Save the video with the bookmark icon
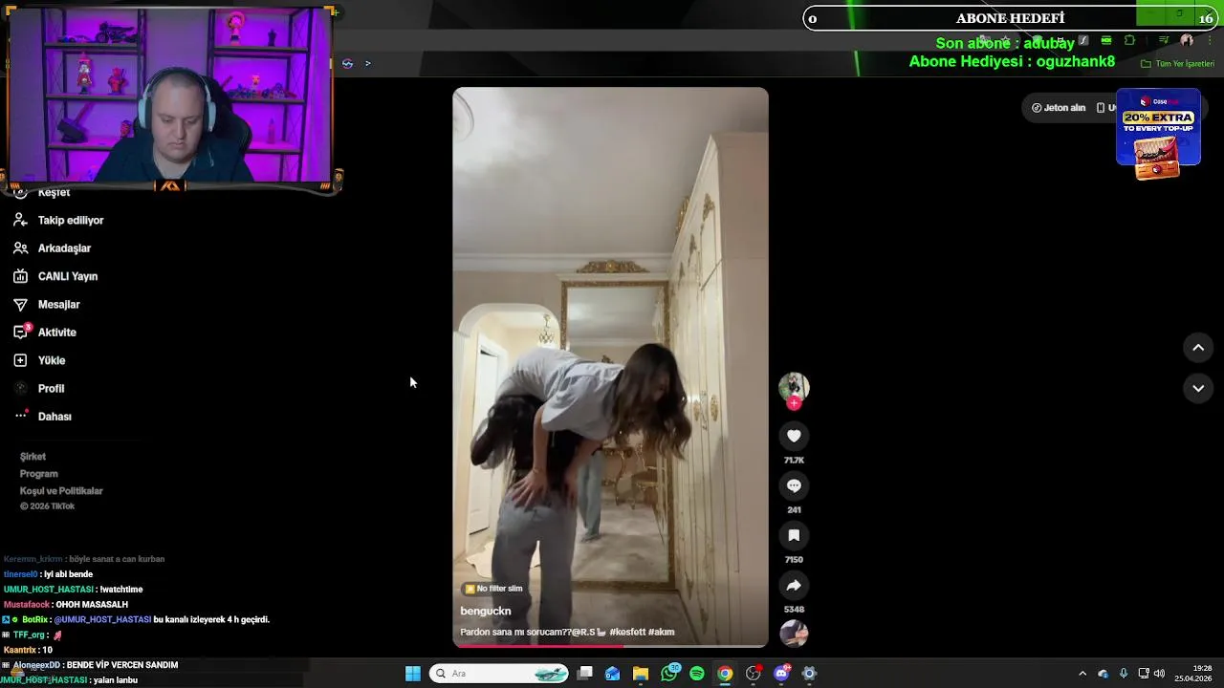 (794, 535)
